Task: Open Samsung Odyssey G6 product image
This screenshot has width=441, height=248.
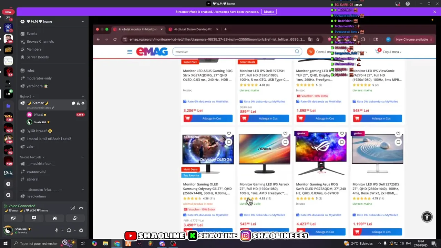Action: (208, 153)
